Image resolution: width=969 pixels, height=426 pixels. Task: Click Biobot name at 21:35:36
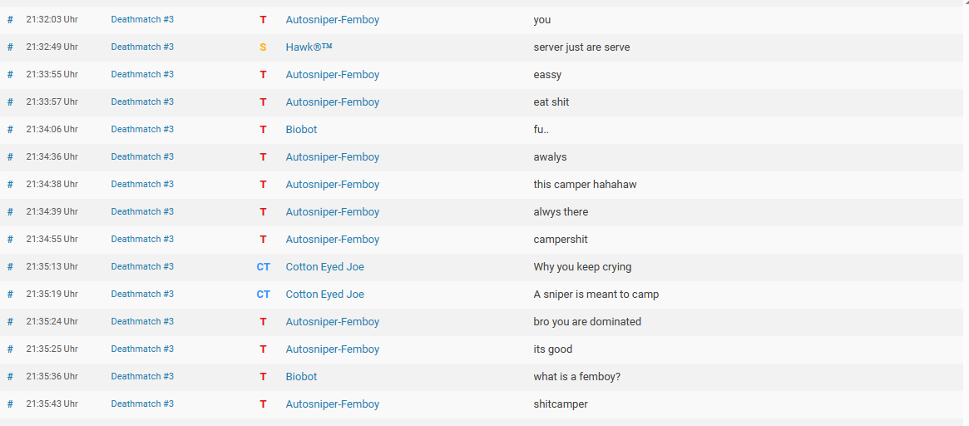click(302, 376)
